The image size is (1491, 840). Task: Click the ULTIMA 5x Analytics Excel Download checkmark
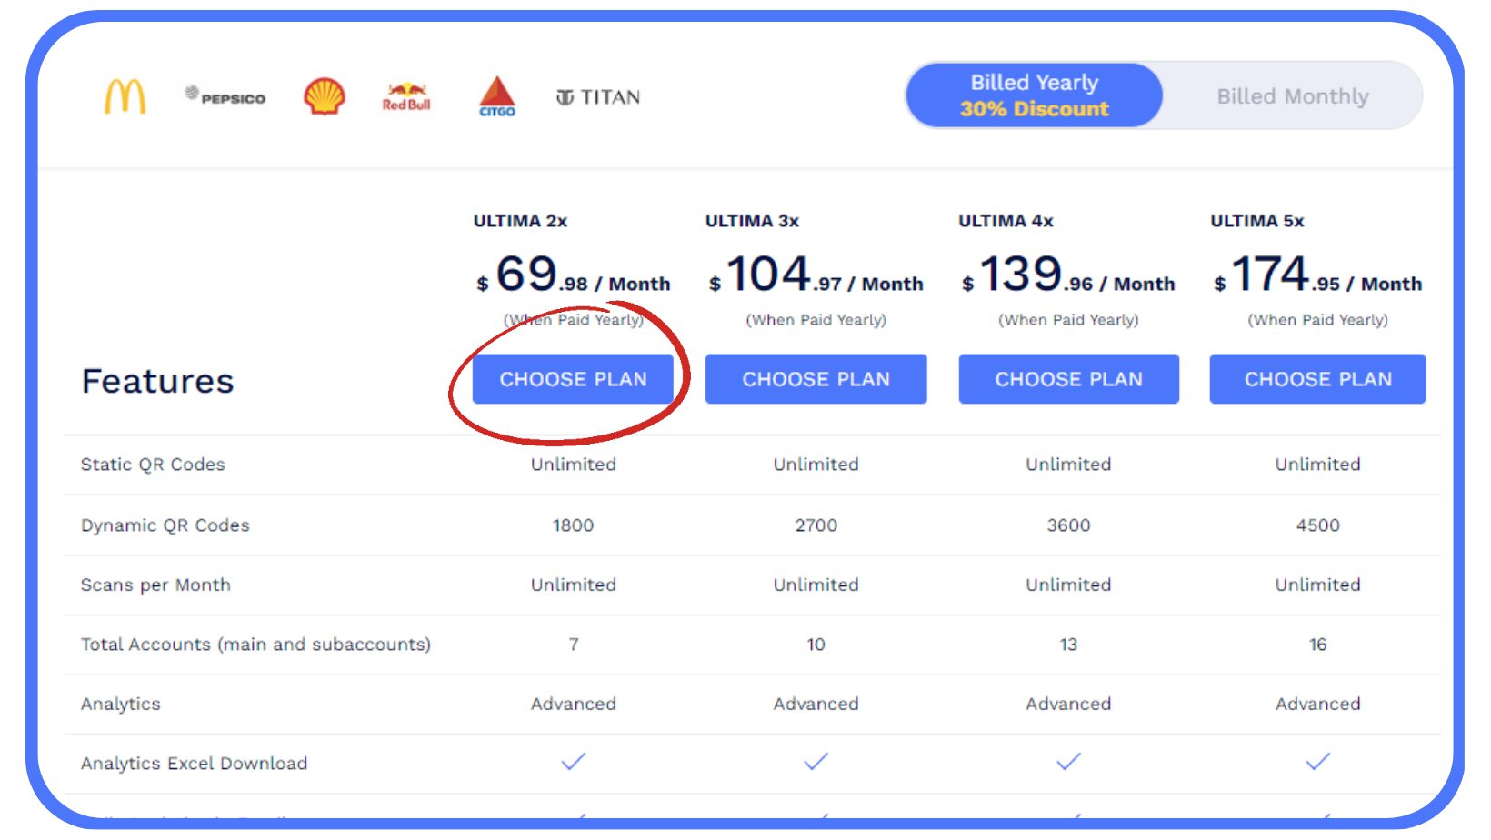1317,762
